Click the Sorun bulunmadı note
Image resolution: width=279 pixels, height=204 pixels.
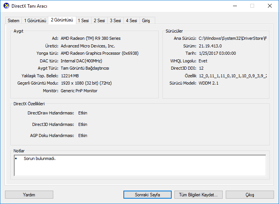pos(40,158)
